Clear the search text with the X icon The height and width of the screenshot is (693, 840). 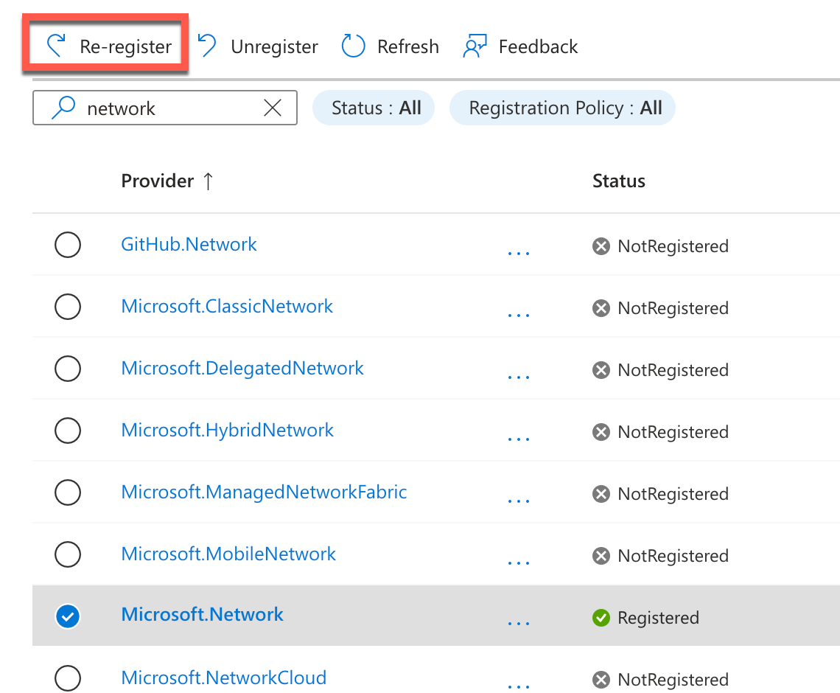273,108
